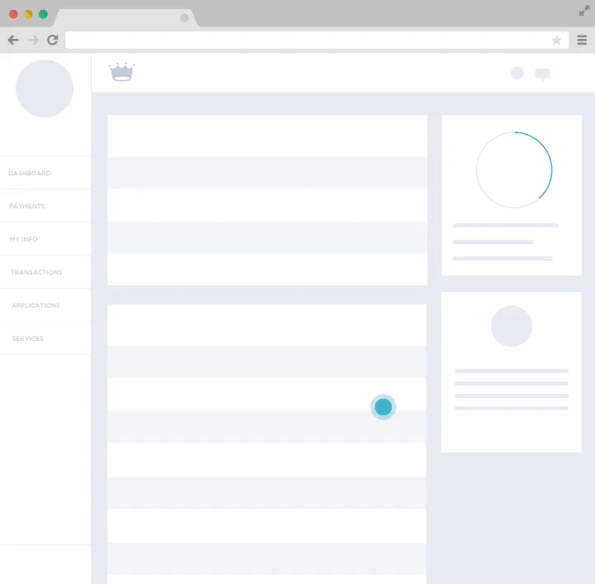This screenshot has height=584, width=595.
Task: Close the browser tab via its circle button
Action: pyautogui.click(x=184, y=18)
